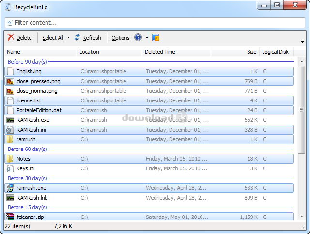Viewport: 310px width, 234px height.
Task: Click the 7,236 K status total
Action: pyautogui.click(x=63, y=226)
